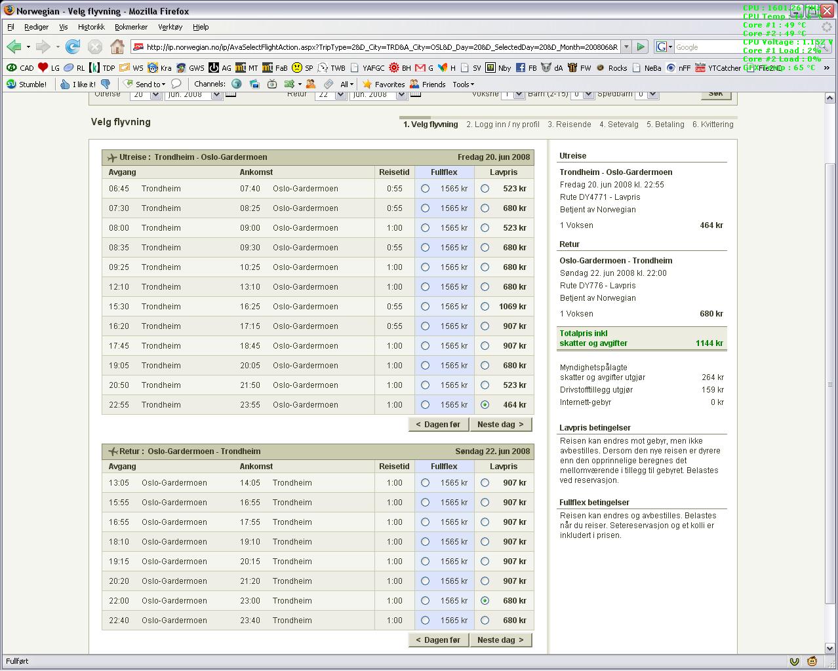The width and height of the screenshot is (838, 671).
Task: Open StumbleUpon Favorites star
Action: tap(384, 84)
